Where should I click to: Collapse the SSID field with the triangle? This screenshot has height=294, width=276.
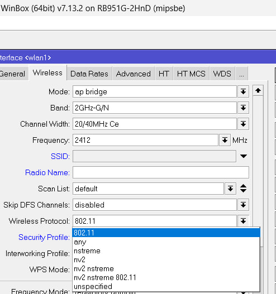pos(244,156)
